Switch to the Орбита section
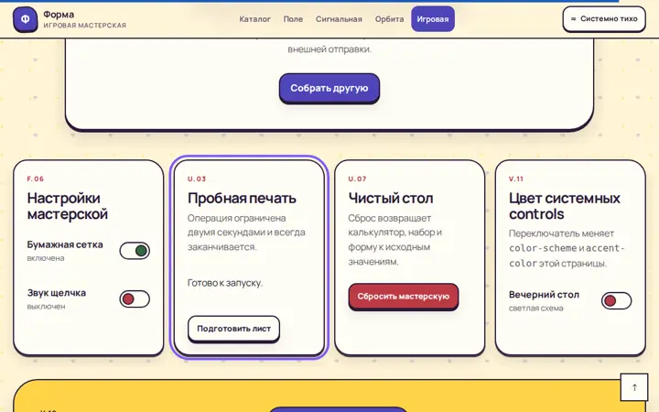Image resolution: width=659 pixels, height=412 pixels. [x=389, y=19]
